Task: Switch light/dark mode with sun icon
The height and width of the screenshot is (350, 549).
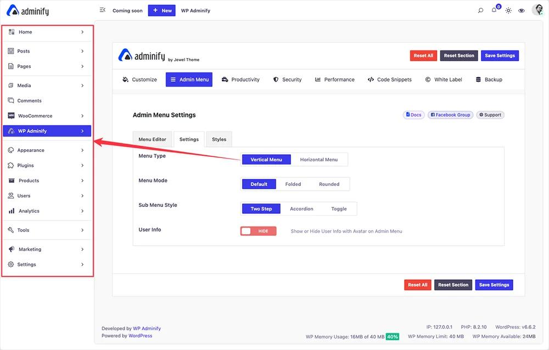Action: point(508,10)
